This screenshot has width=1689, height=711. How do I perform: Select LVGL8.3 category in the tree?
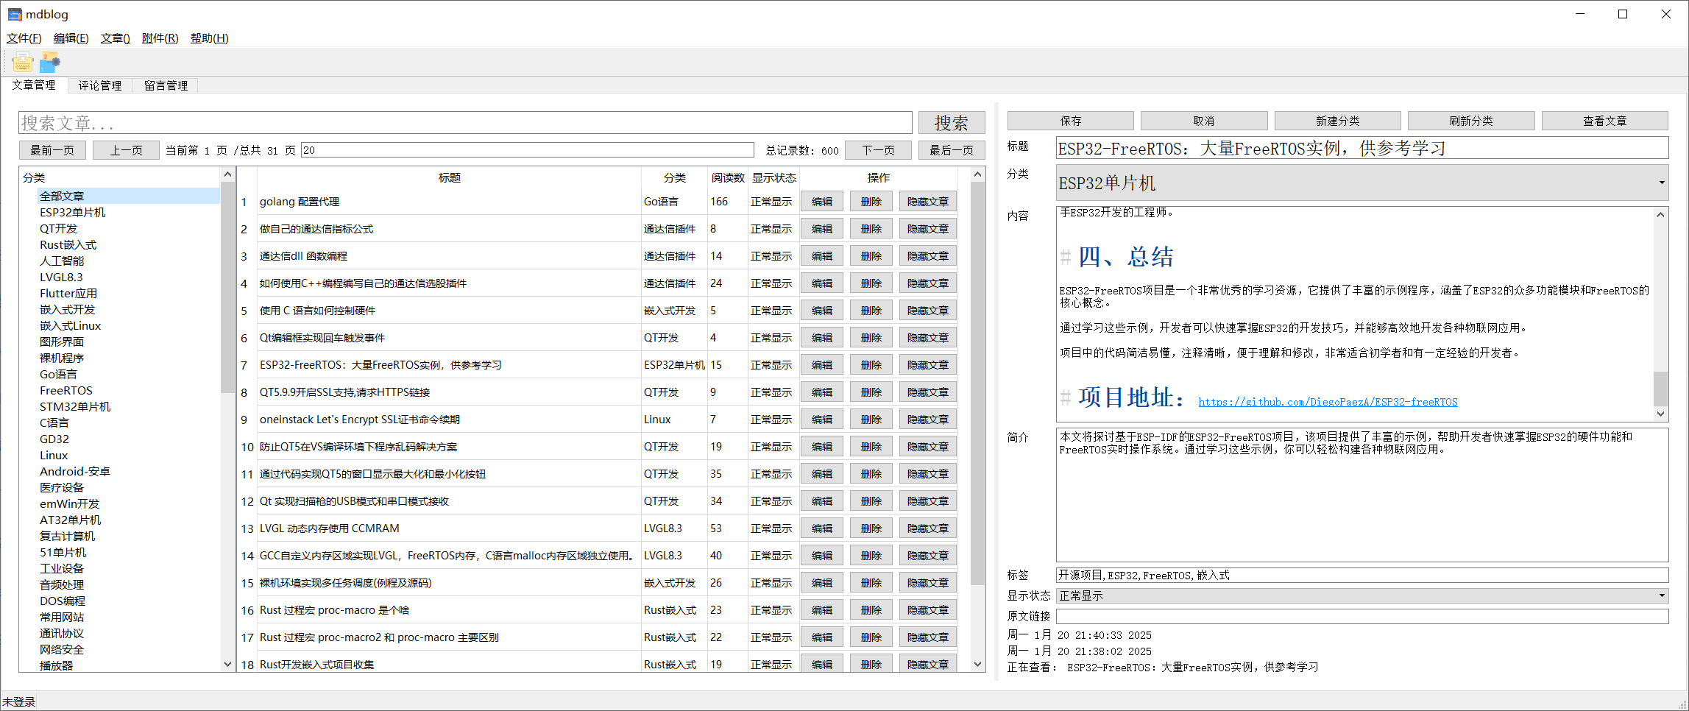pyautogui.click(x=61, y=277)
